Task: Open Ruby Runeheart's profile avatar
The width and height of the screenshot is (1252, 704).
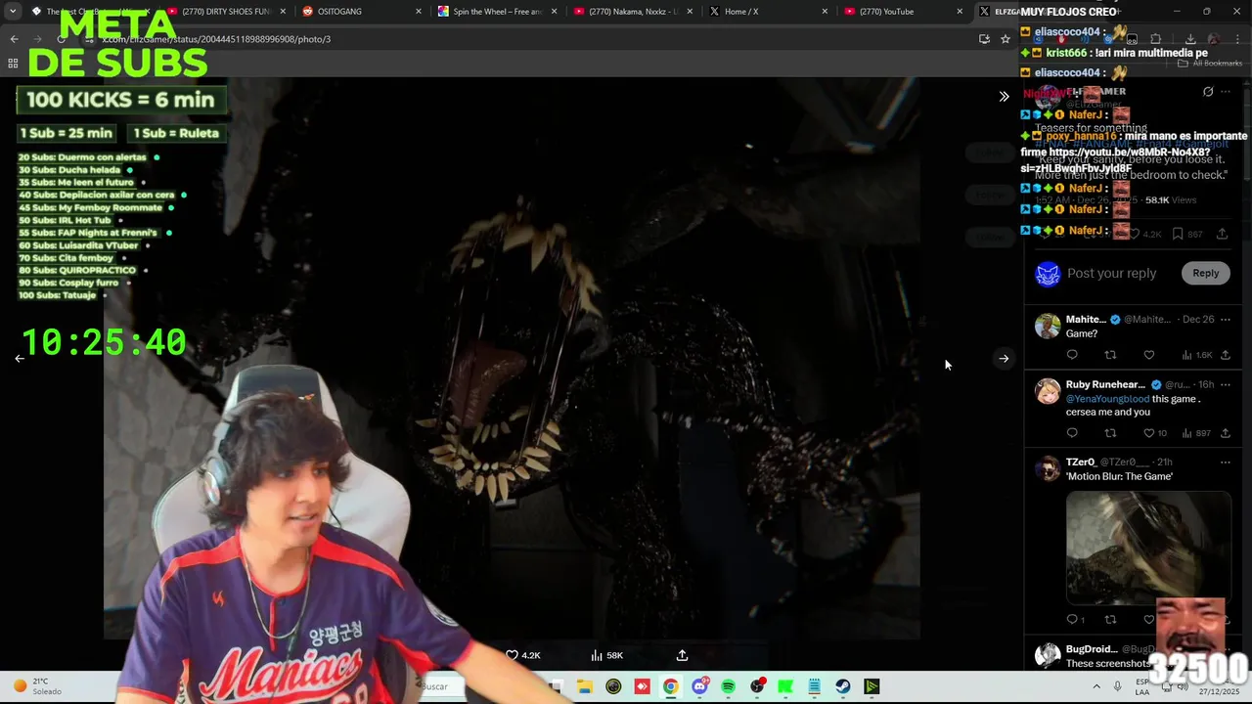Action: 1048,391
